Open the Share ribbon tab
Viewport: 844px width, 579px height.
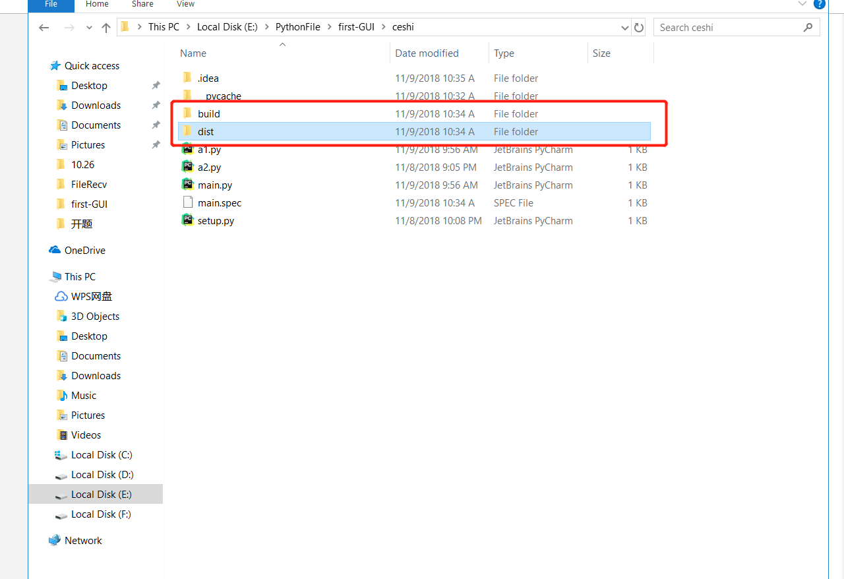[x=142, y=5]
